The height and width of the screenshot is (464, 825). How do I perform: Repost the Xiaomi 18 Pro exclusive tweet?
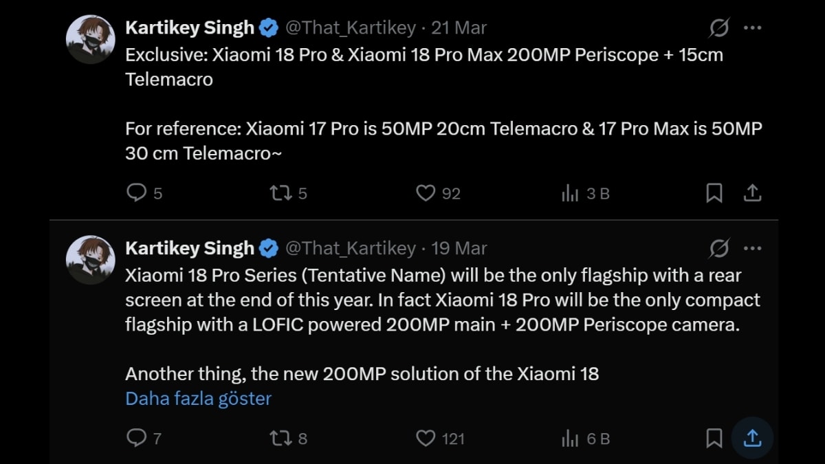[282, 193]
